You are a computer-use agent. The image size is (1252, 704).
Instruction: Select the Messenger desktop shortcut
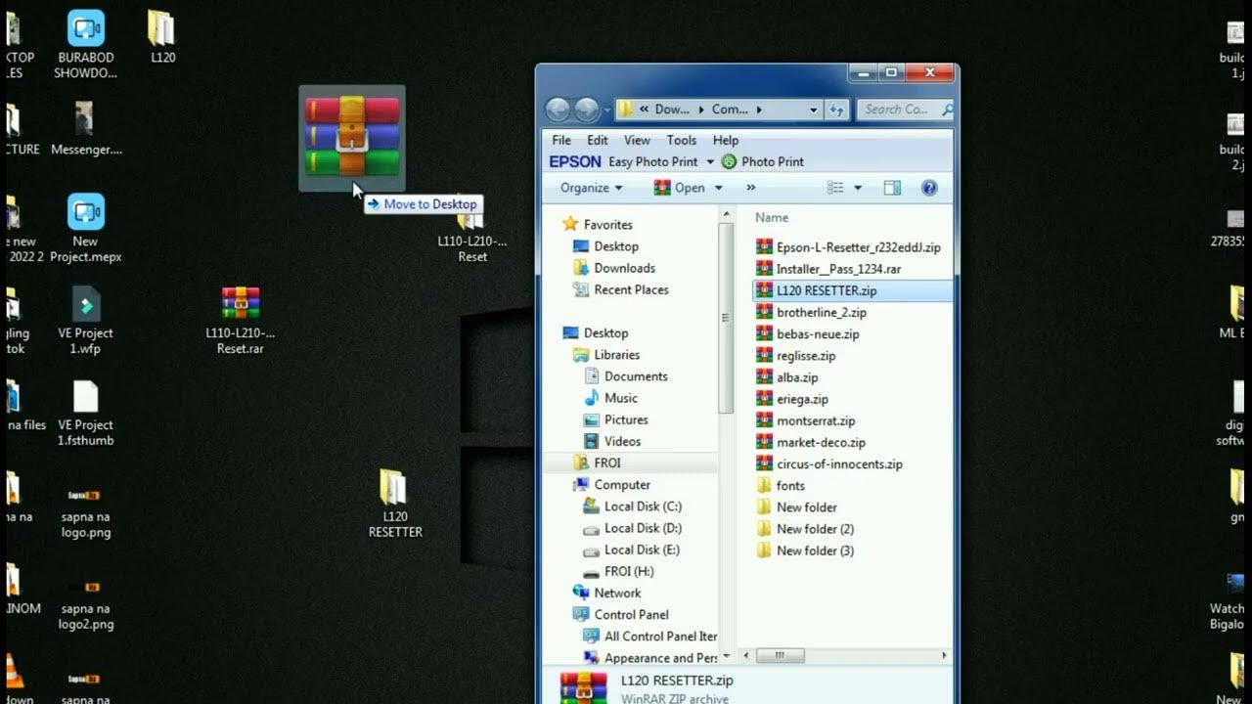[x=85, y=128]
